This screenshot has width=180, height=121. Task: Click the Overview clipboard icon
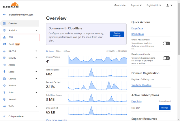tap(4, 23)
